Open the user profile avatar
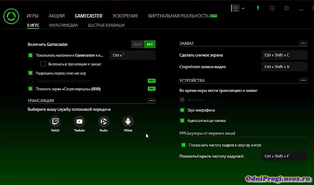Image resolution: width=314 pixels, height=185 pixels. point(235,8)
